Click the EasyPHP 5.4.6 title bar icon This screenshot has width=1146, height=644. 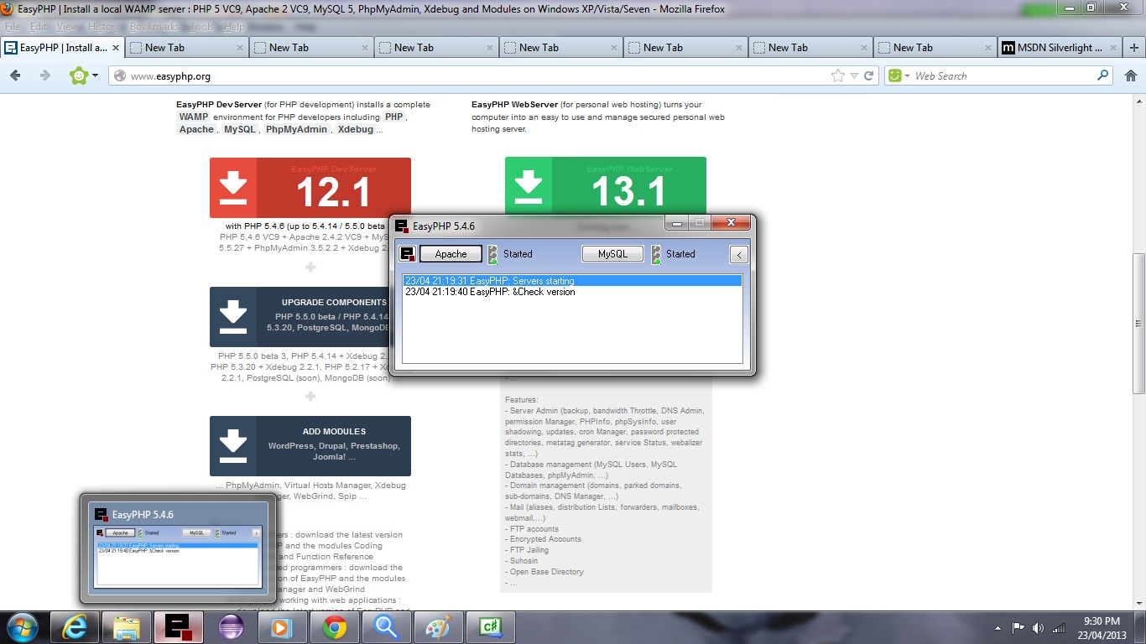(402, 226)
